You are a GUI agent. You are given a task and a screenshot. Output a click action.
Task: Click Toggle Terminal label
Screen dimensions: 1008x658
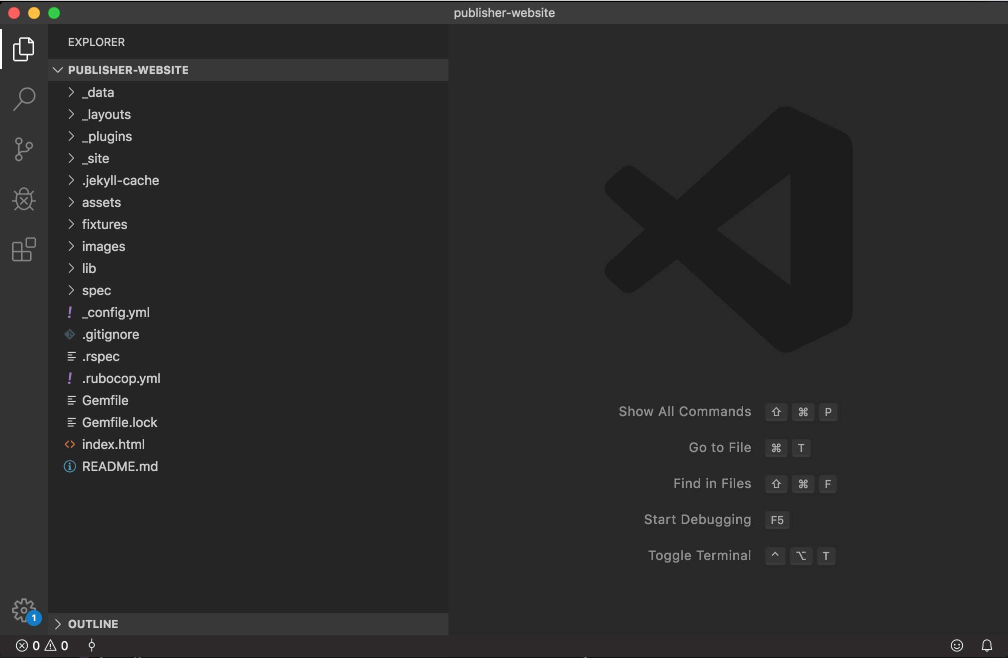click(699, 555)
